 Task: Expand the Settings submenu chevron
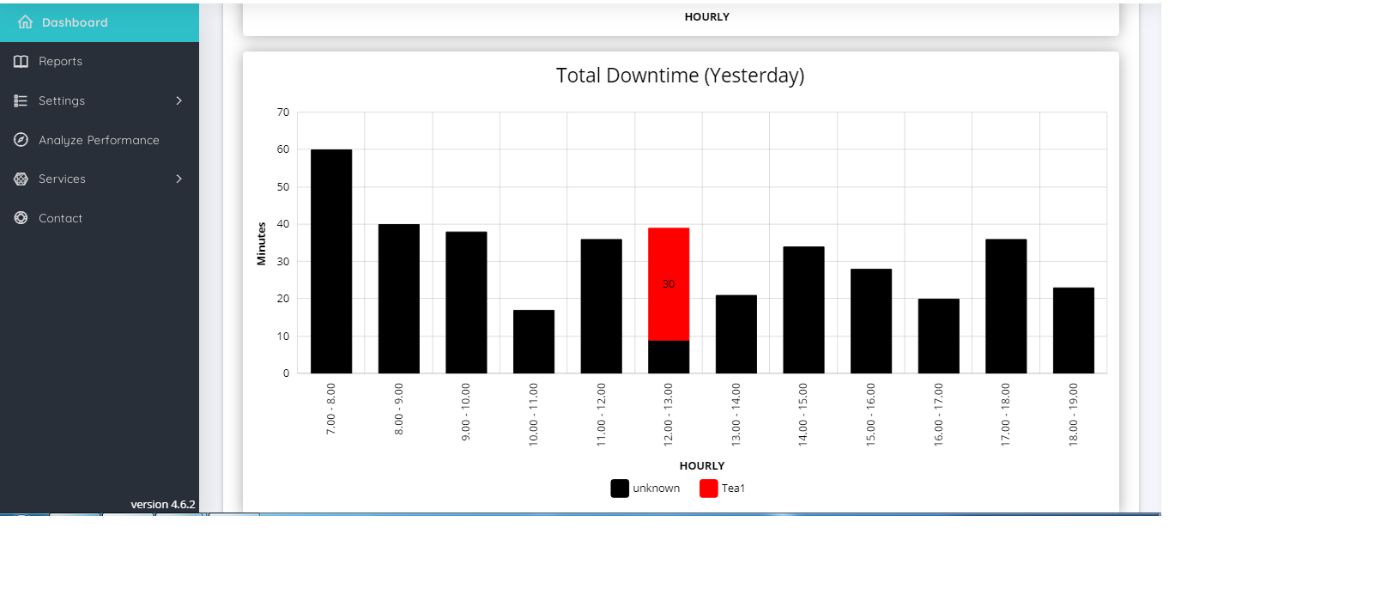tap(179, 100)
